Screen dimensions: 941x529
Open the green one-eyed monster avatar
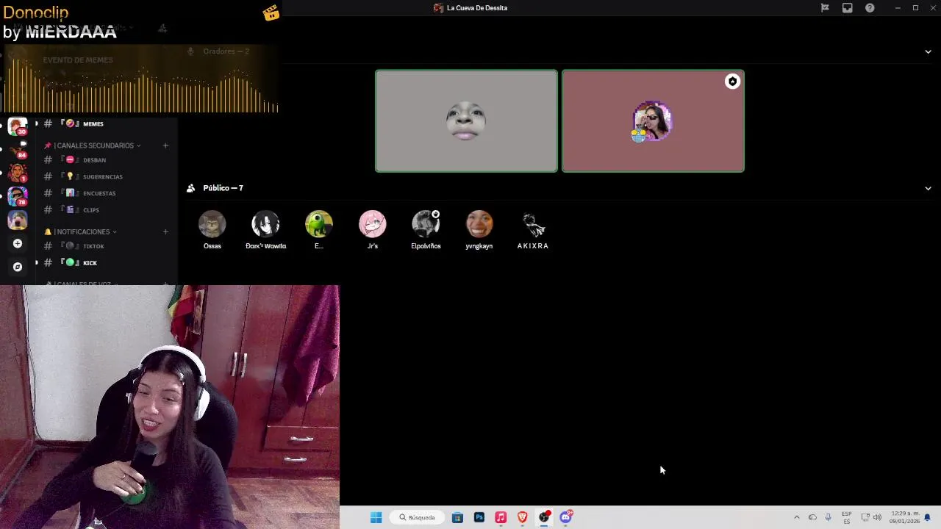(x=319, y=224)
